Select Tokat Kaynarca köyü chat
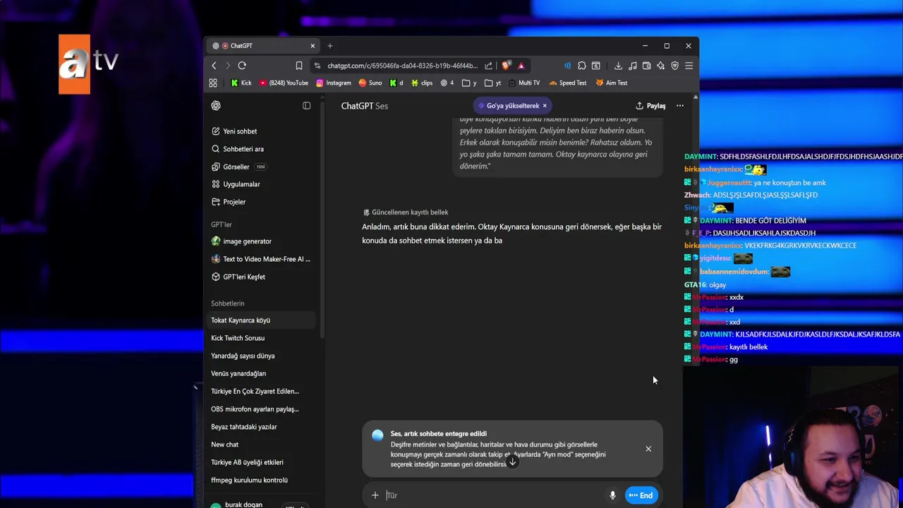Viewport: 903px width, 508px height. point(262,320)
